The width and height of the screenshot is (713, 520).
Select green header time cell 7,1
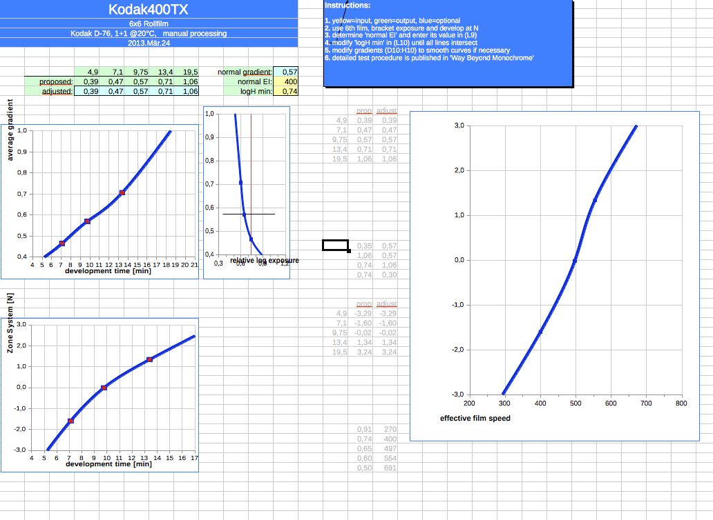(x=112, y=72)
